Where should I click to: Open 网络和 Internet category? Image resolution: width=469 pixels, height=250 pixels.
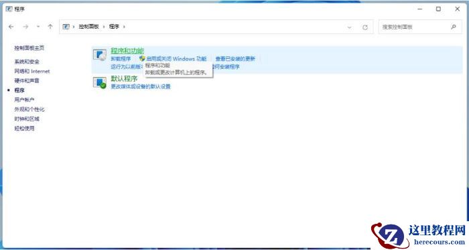[32, 71]
